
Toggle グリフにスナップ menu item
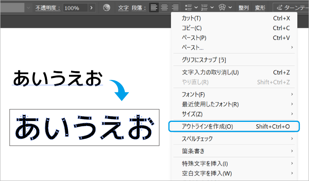[234, 60]
